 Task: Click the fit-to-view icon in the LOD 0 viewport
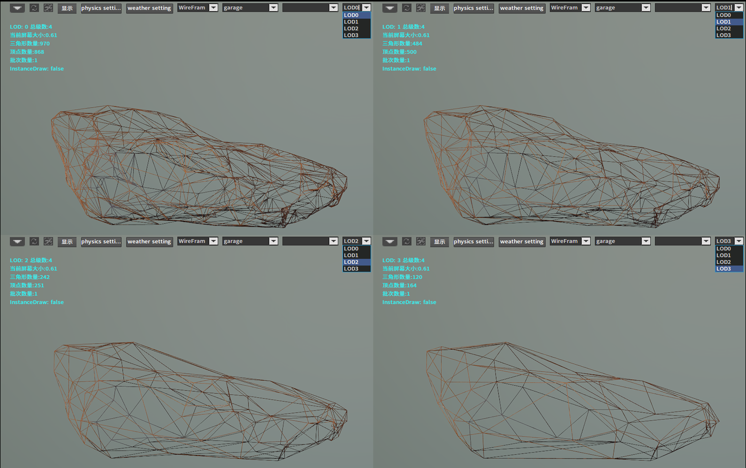(x=48, y=8)
